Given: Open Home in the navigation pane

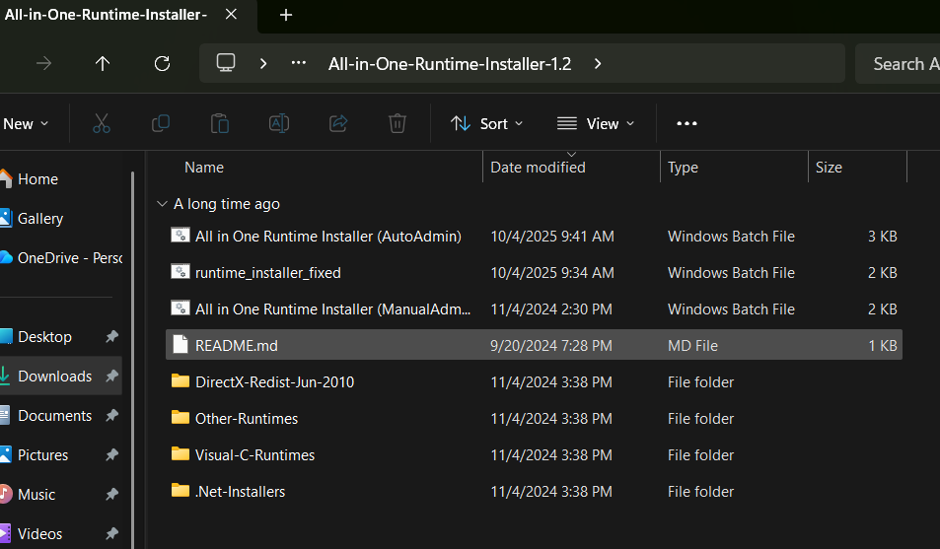Looking at the screenshot, I should point(37,179).
